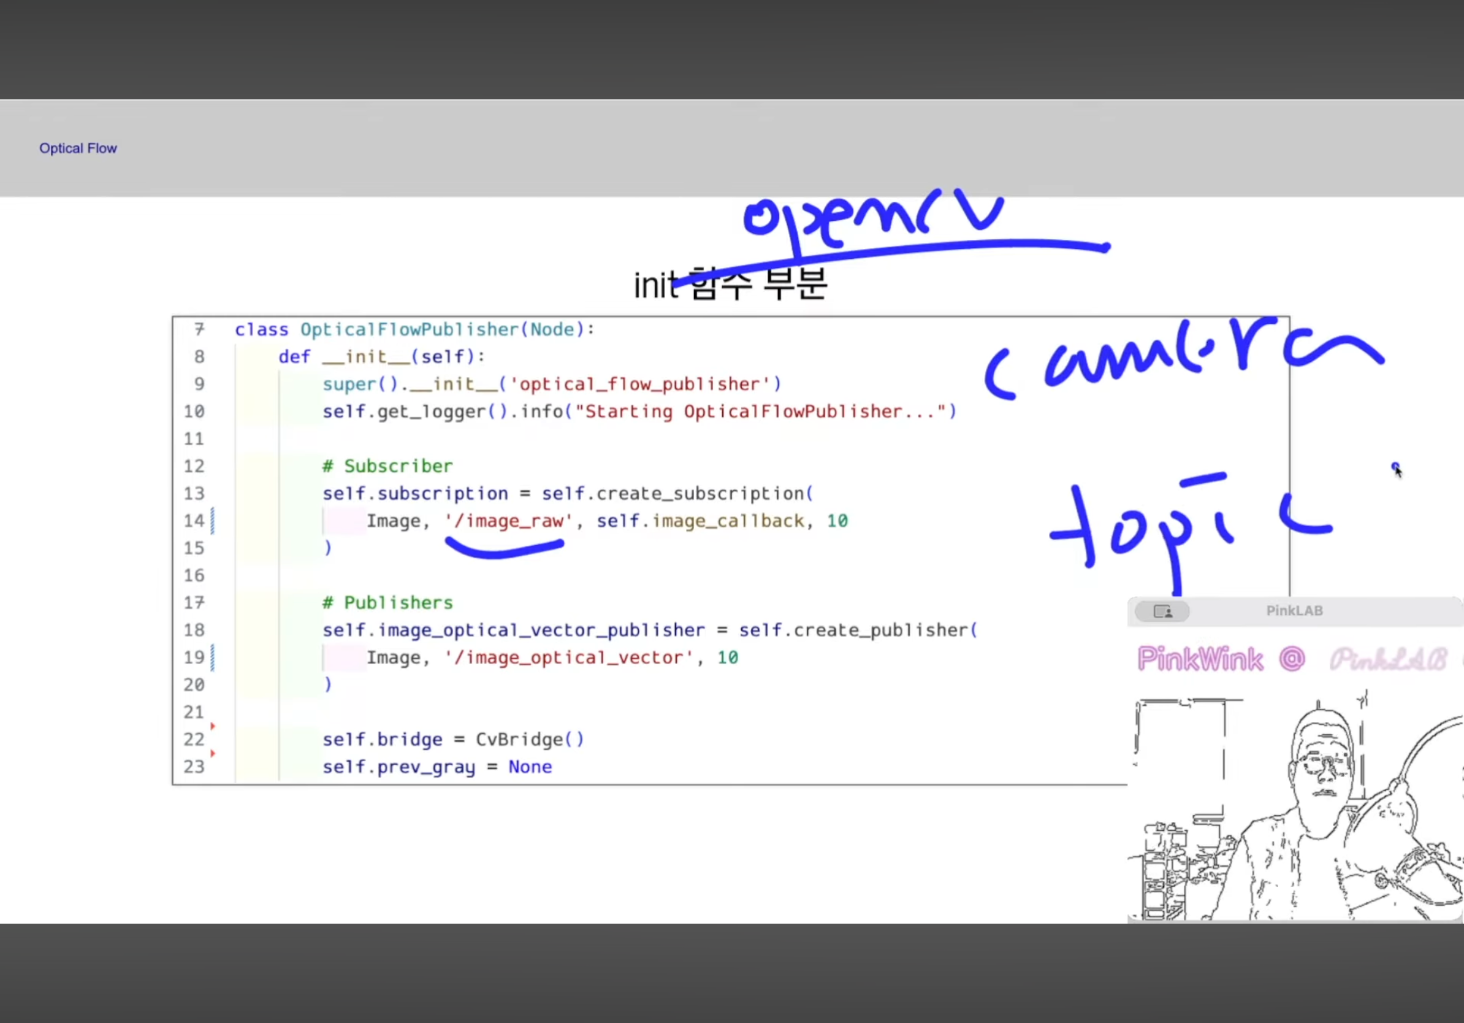Click the pink @ symbol

pyautogui.click(x=1292, y=659)
